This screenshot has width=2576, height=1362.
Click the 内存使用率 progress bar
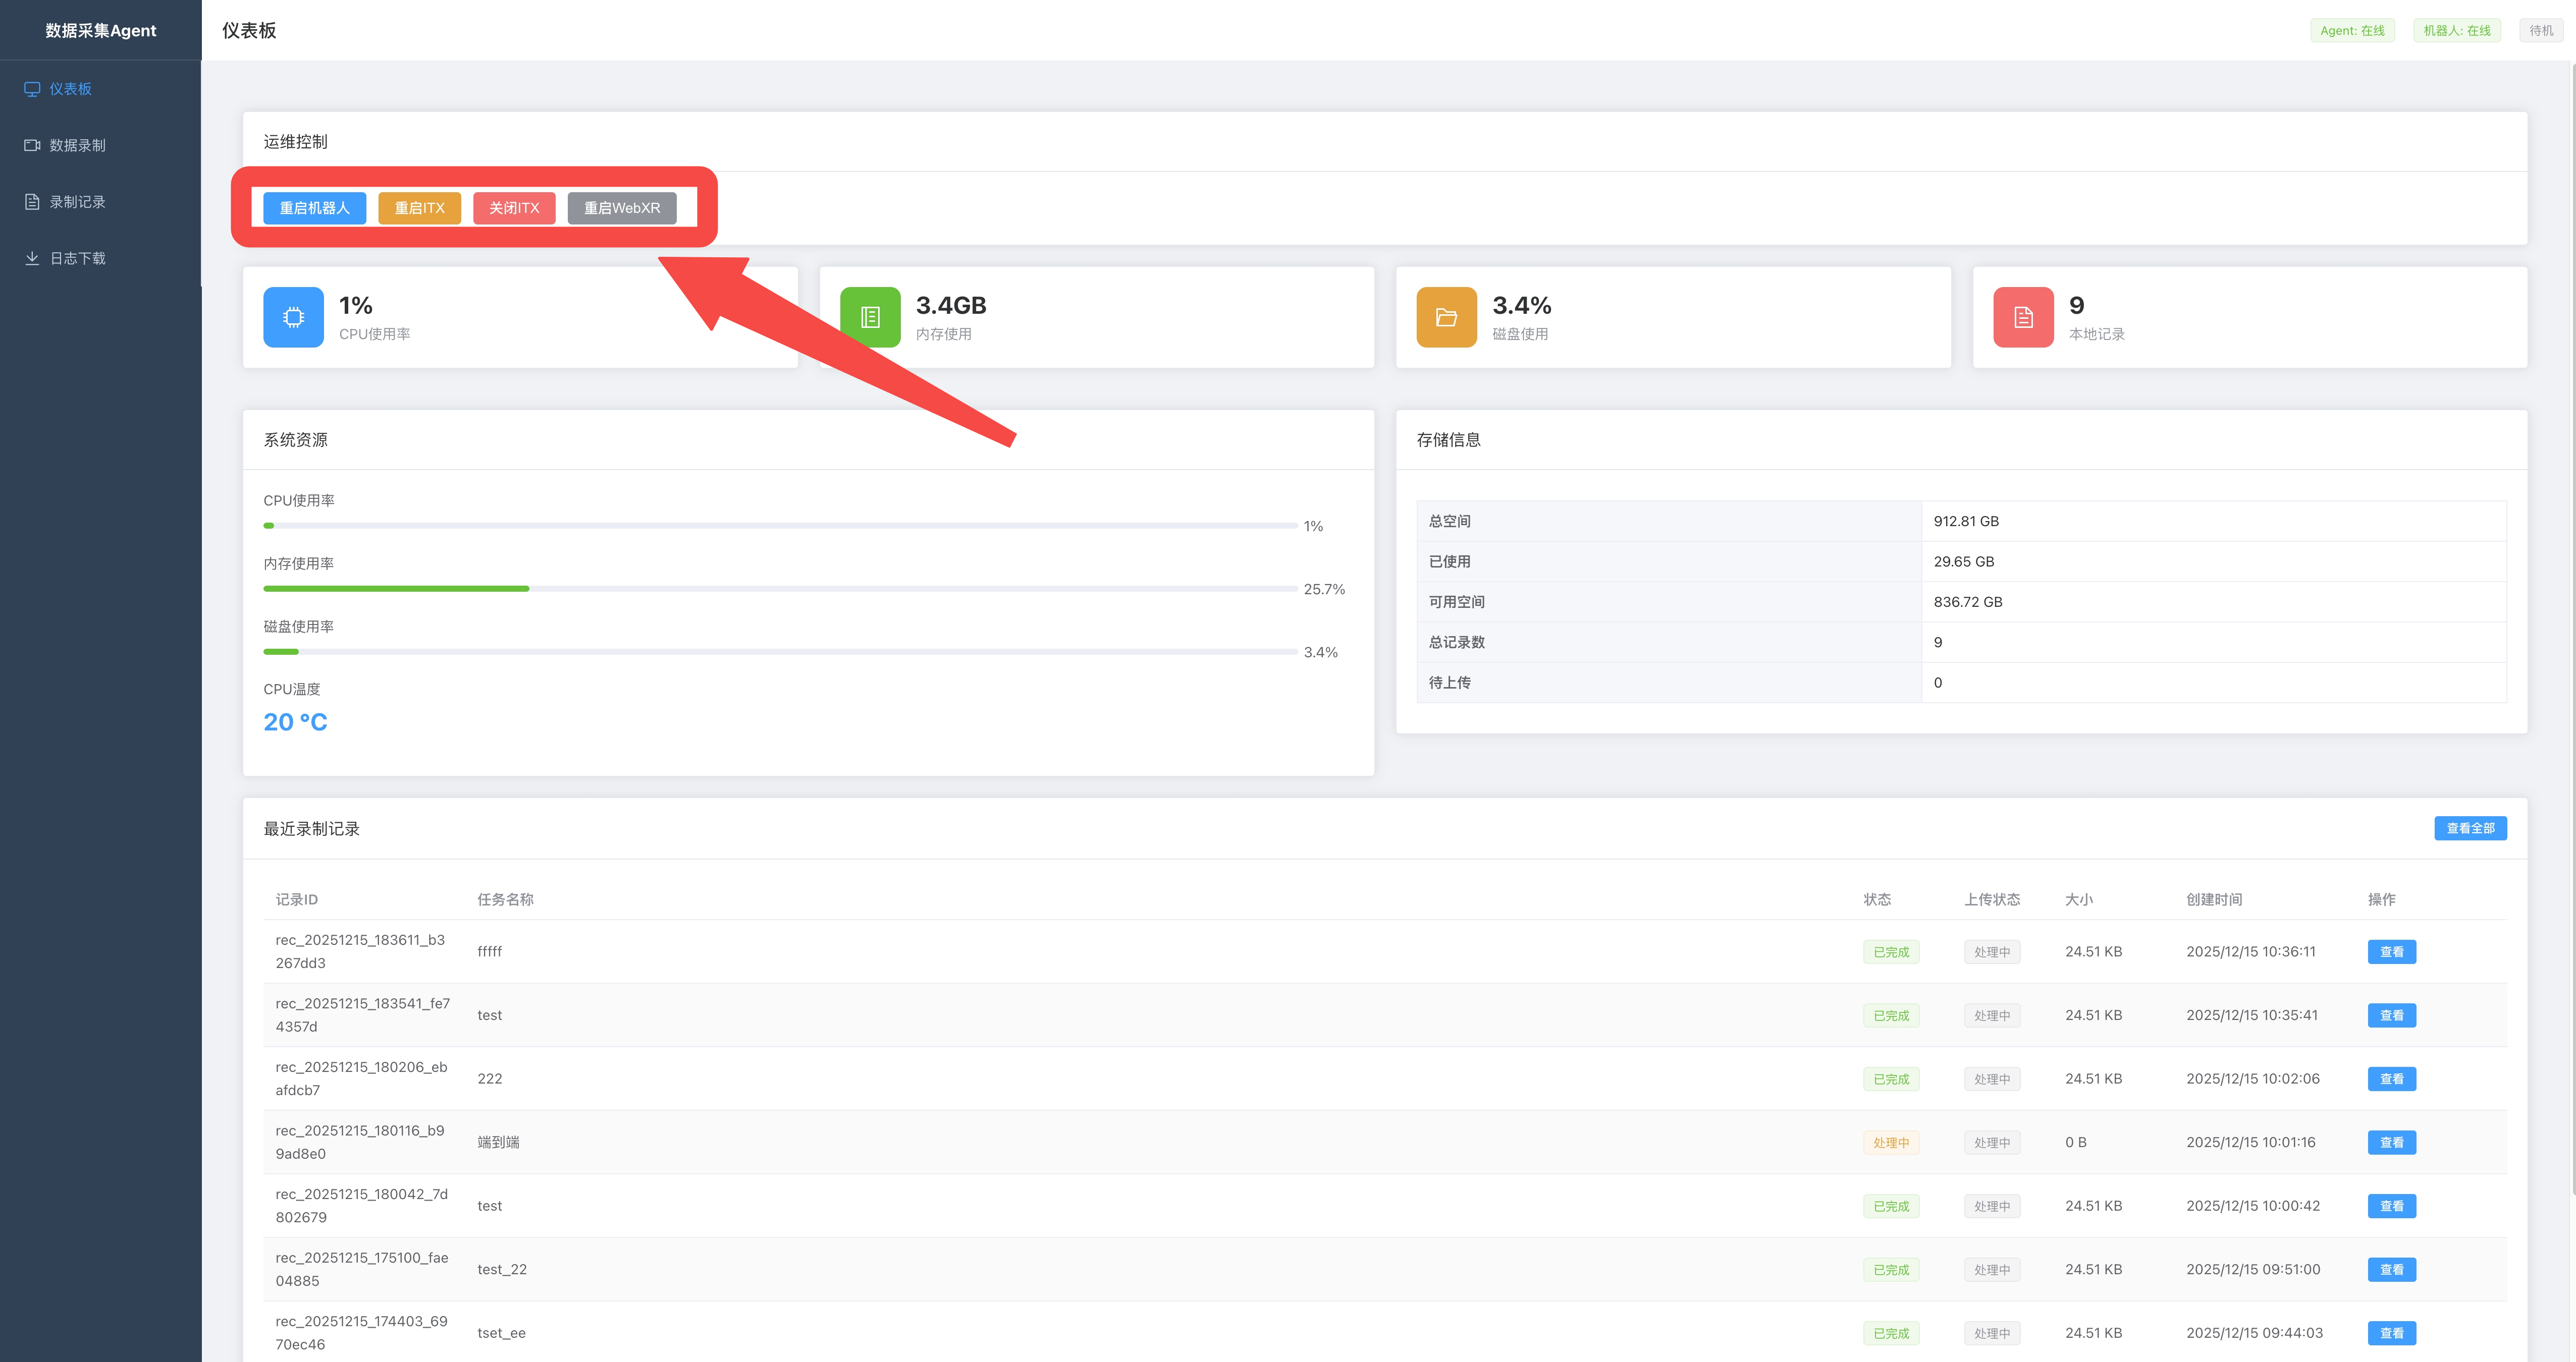point(780,589)
